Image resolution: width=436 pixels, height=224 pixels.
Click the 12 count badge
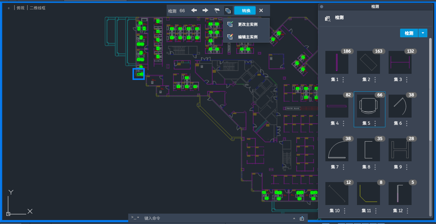[x=348, y=182]
